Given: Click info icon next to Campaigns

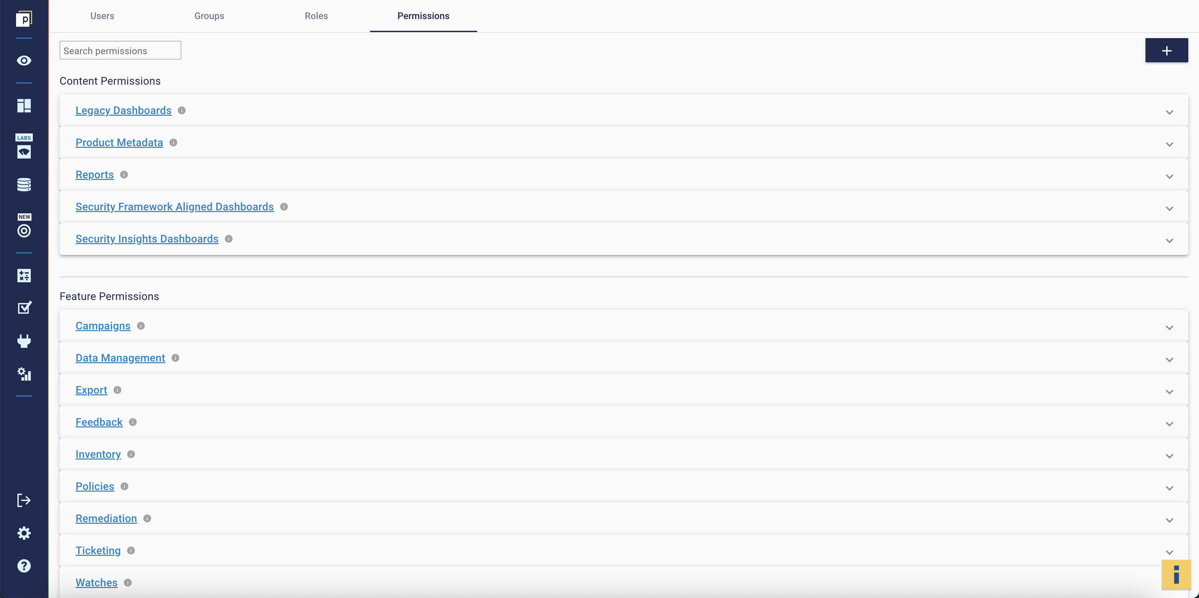Looking at the screenshot, I should coord(141,326).
